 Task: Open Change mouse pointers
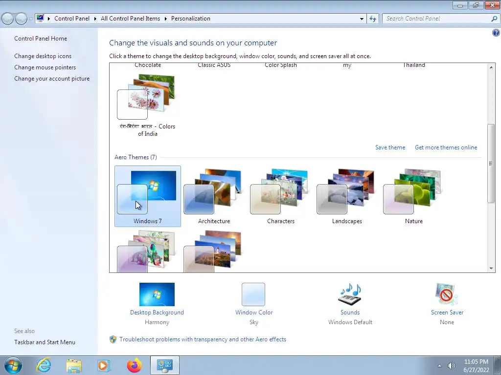click(x=45, y=67)
